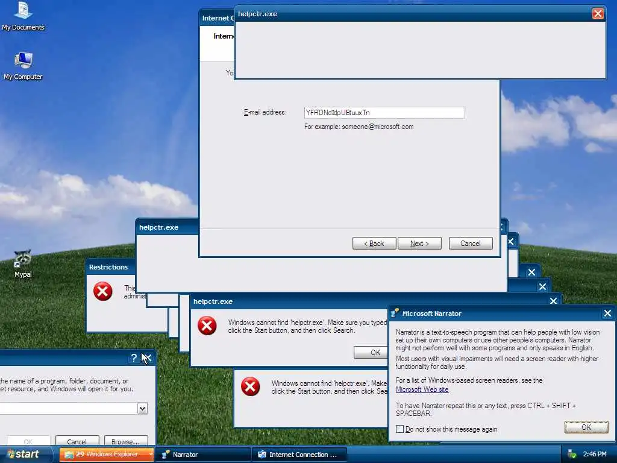Click the Windows Explorer folder icon on taskbar

(69, 455)
